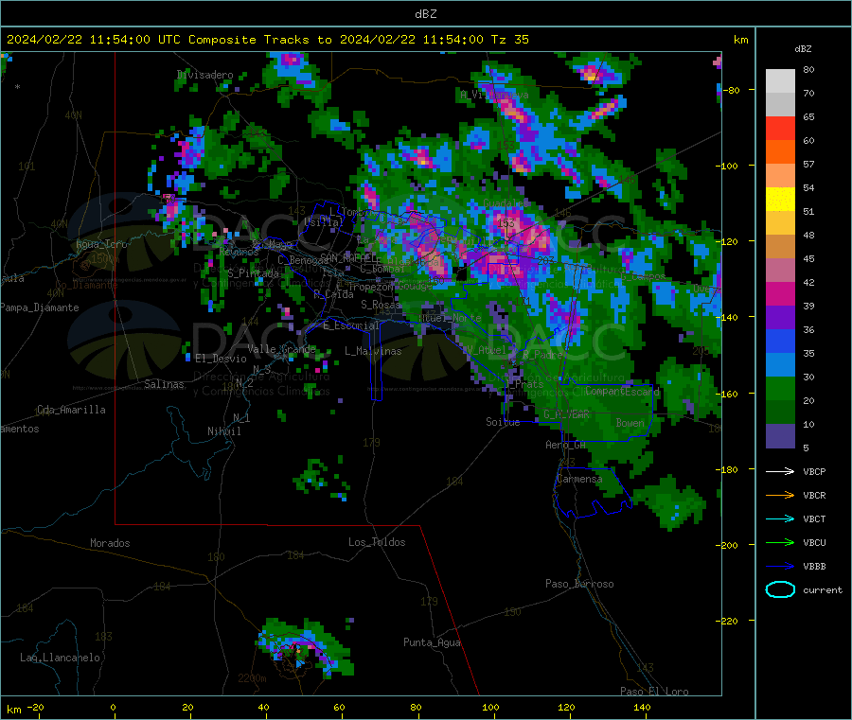Select the orange 60–57 dBZ color band
852x720 pixels.
(x=780, y=152)
